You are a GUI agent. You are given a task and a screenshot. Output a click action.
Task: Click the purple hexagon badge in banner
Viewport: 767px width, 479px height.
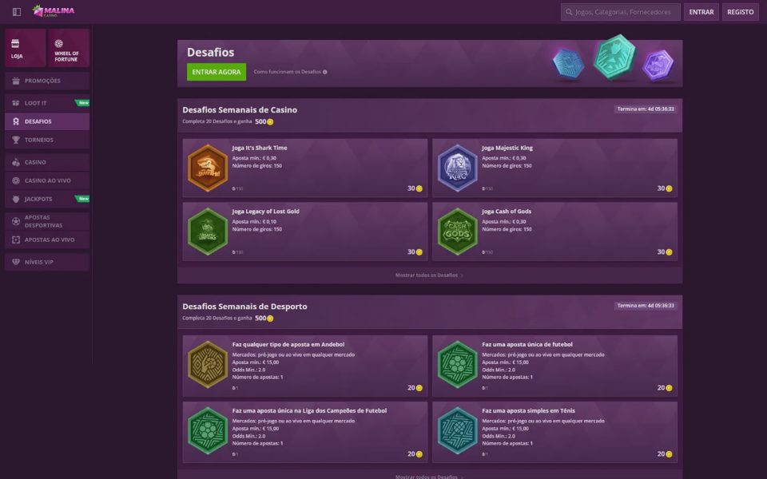coord(658,65)
